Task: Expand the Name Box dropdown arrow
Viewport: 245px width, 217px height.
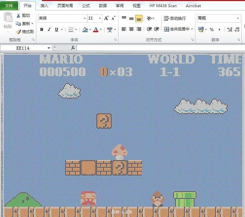Action: [x=49, y=48]
